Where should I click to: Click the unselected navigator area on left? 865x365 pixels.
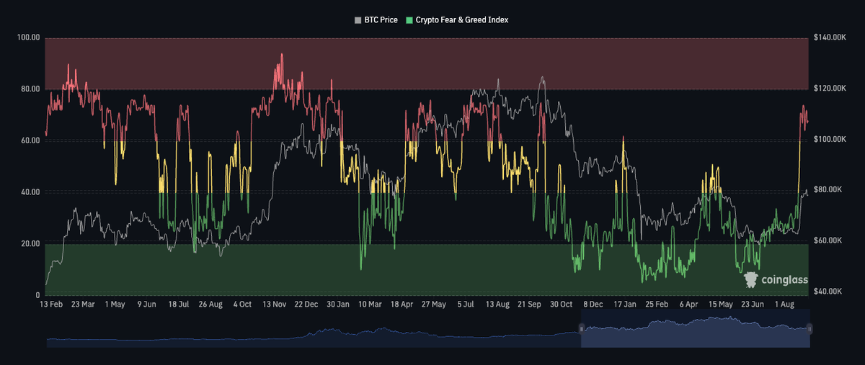313,329
